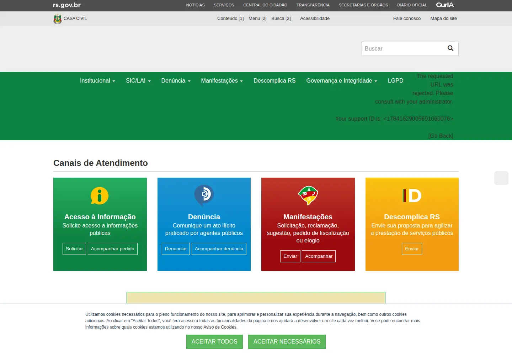Screen dimensions: 512x356
Task: Jump to Menu [2] skip link
Action: (x=257, y=19)
